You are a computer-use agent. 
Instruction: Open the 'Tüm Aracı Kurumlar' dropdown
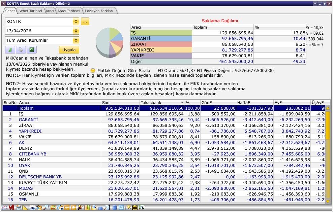tap(76, 40)
